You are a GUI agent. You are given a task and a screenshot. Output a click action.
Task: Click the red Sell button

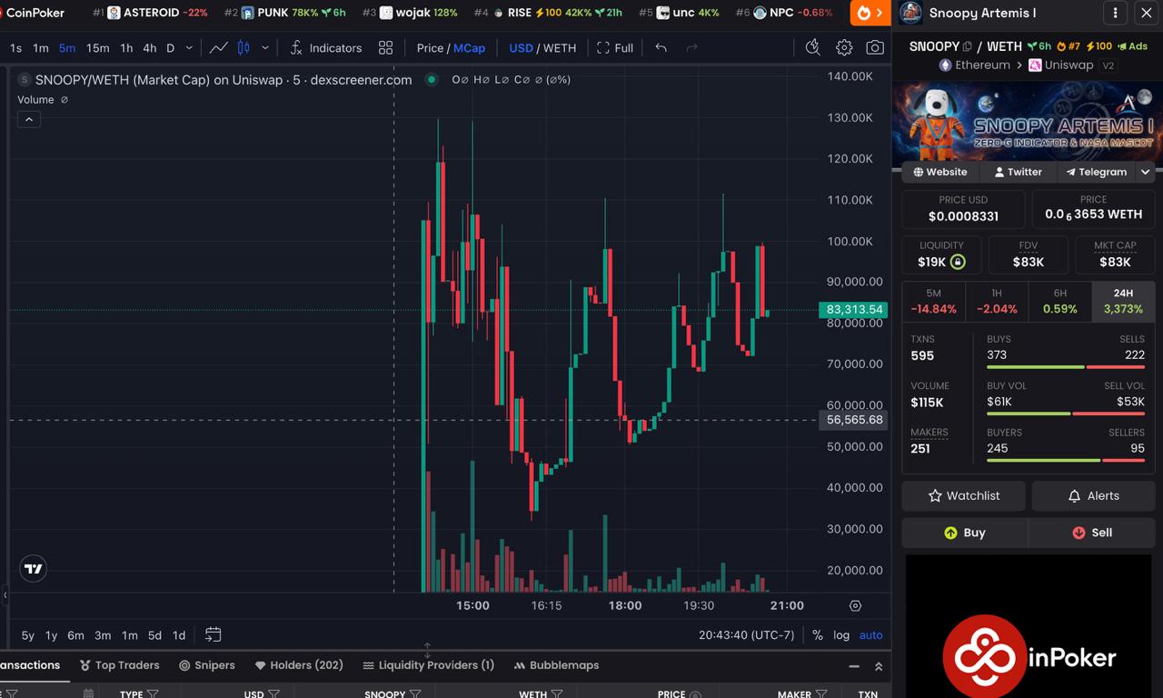click(x=1092, y=533)
